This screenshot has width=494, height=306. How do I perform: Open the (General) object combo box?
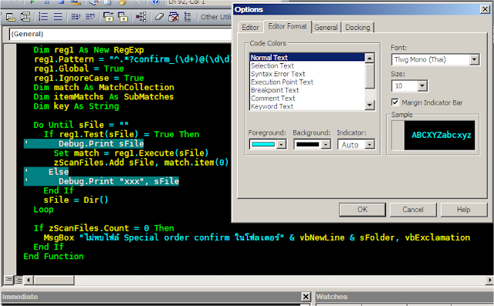[x=120, y=34]
